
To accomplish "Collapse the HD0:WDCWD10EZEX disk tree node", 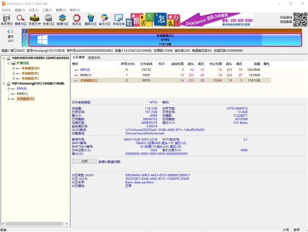I will [4, 58].
